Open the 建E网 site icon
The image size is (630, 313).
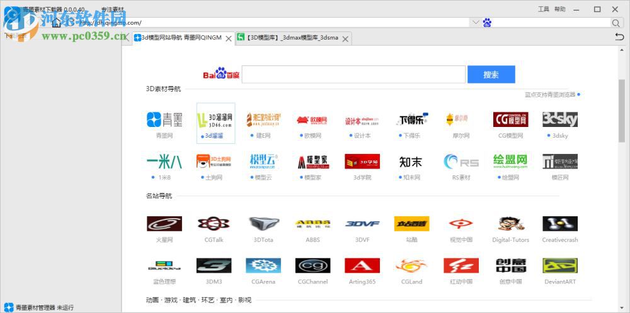pos(263,119)
